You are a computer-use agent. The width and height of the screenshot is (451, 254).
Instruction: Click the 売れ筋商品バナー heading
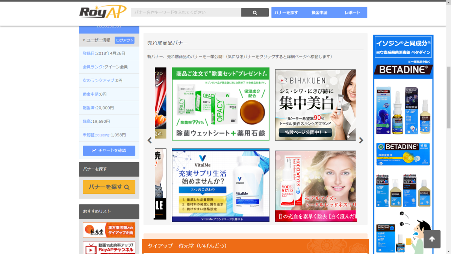click(168, 43)
